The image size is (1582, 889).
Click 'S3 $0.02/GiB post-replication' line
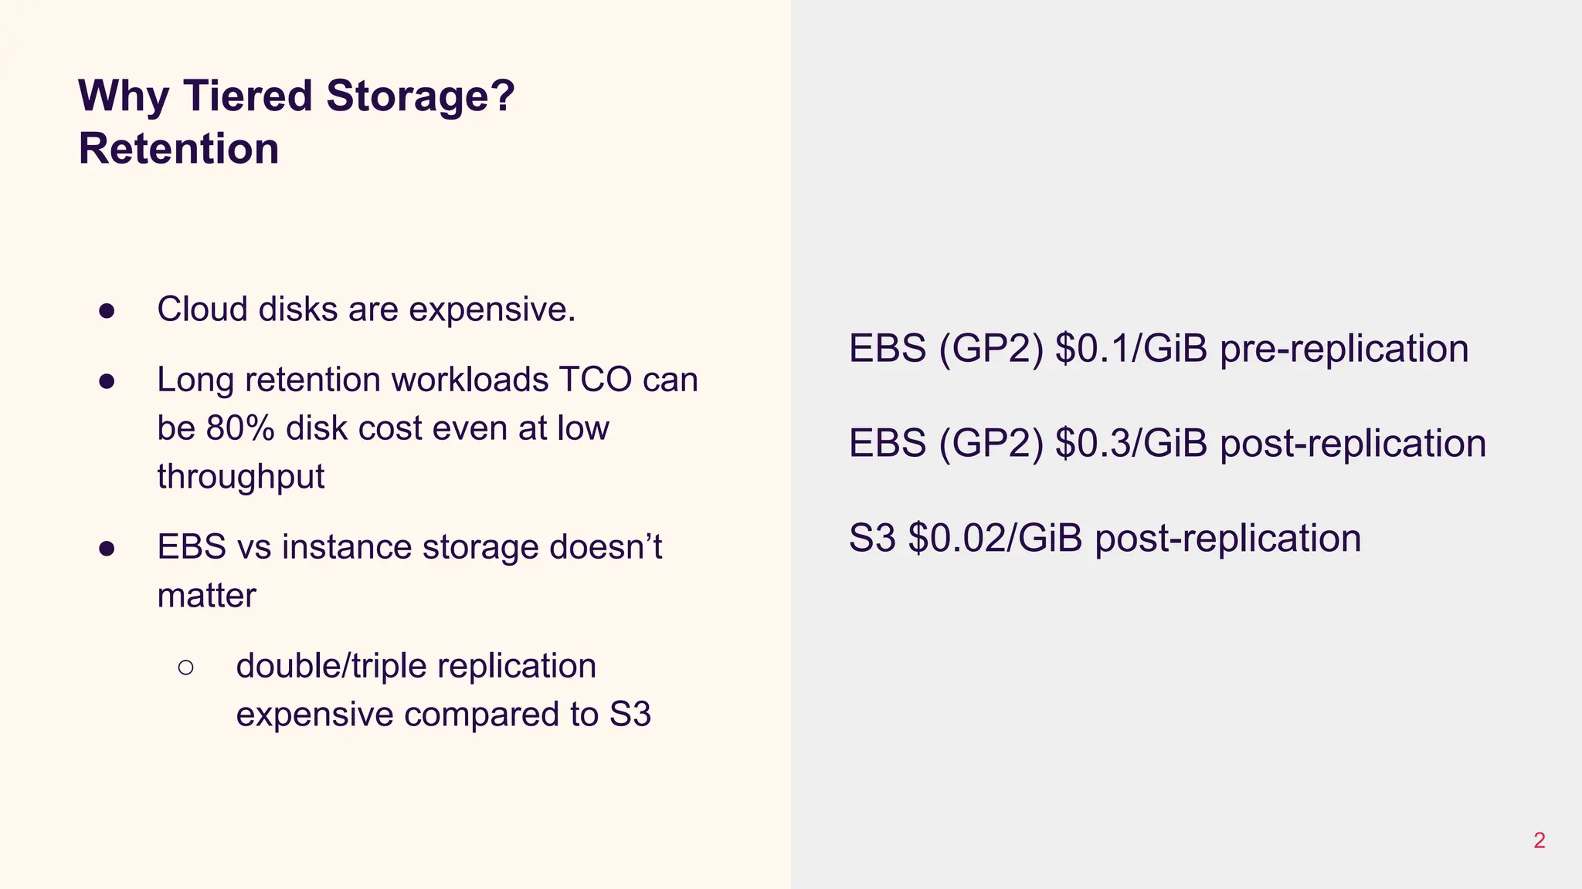coord(1105,538)
